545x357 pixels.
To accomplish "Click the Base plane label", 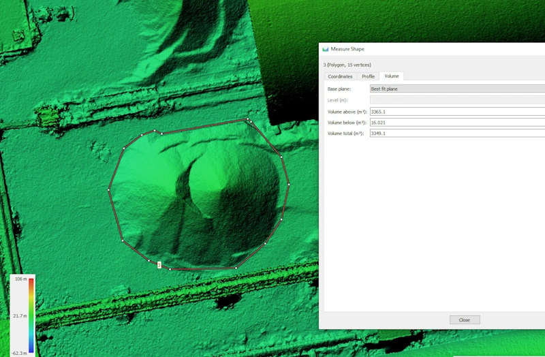I will tap(339, 89).
